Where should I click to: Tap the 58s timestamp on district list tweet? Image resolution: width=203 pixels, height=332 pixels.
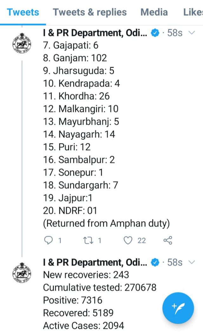click(x=175, y=33)
